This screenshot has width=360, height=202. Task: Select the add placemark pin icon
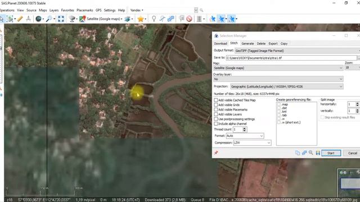pos(154,19)
